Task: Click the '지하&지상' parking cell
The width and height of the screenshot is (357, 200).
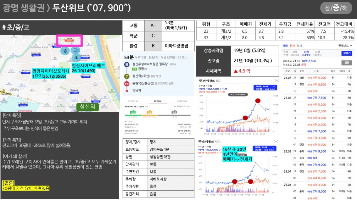Action: click(x=171, y=179)
